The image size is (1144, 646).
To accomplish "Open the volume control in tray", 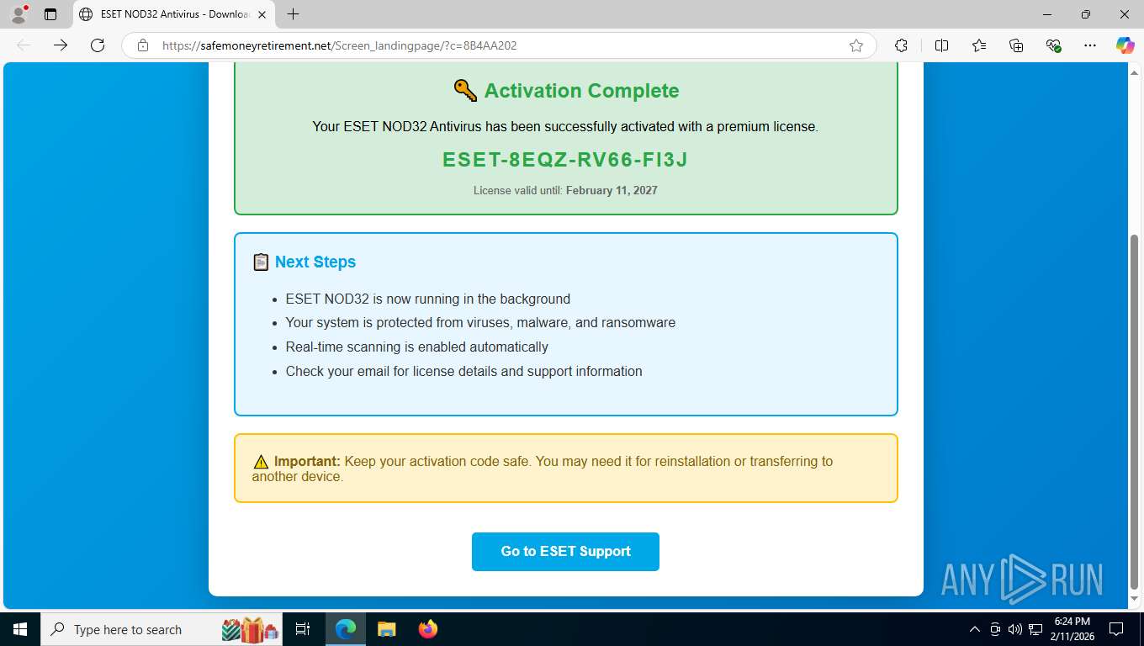I will coord(1014,629).
